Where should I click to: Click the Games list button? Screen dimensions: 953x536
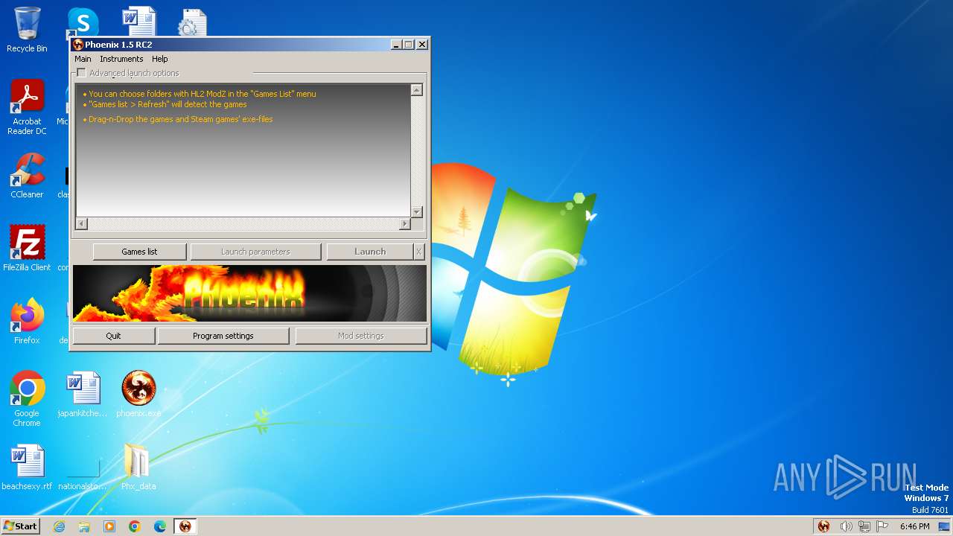tap(139, 252)
